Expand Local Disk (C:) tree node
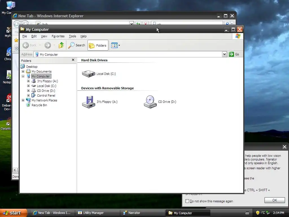289x217 pixels. point(29,86)
